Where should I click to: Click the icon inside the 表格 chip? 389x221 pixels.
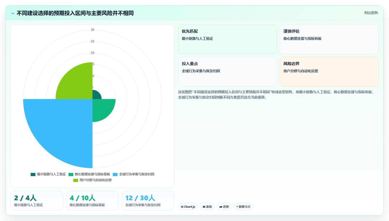pos(204,207)
